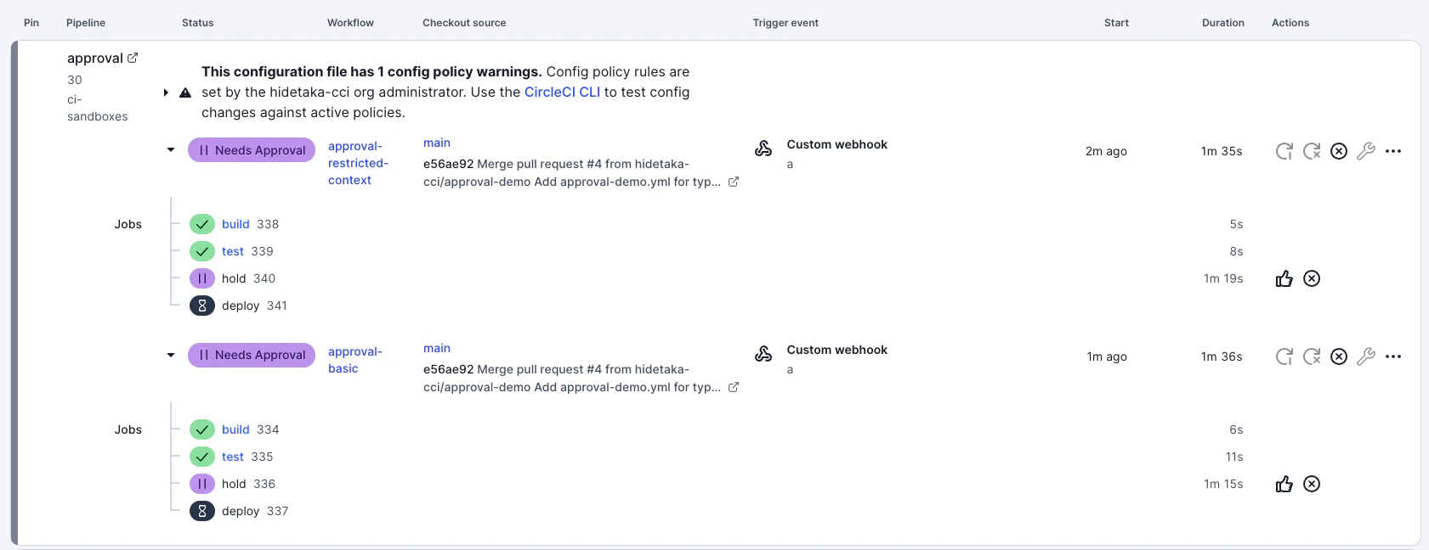Viewport: 1429px width, 550px height.
Task: Click the Duration column header
Action: 1223,23
